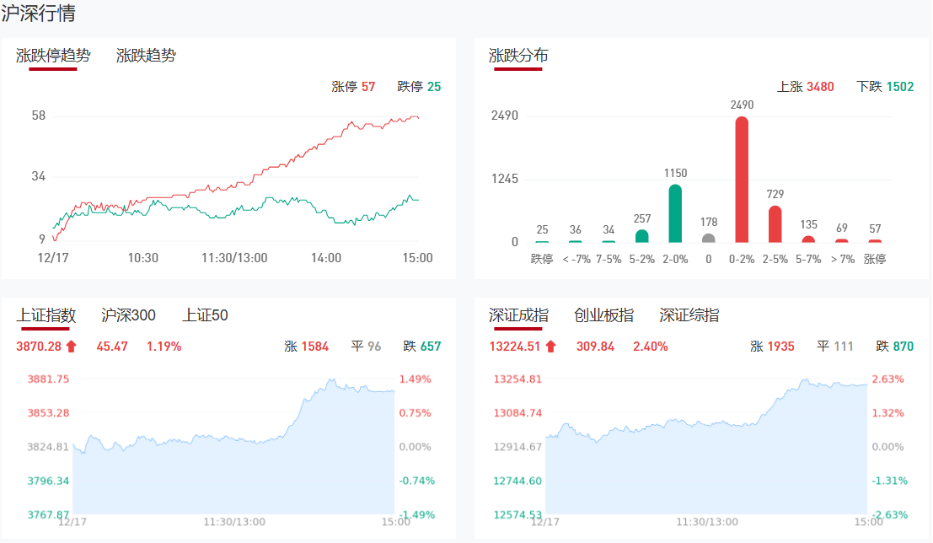Click the 涨停 57 legend label
The width and height of the screenshot is (933, 543).
pyautogui.click(x=353, y=87)
